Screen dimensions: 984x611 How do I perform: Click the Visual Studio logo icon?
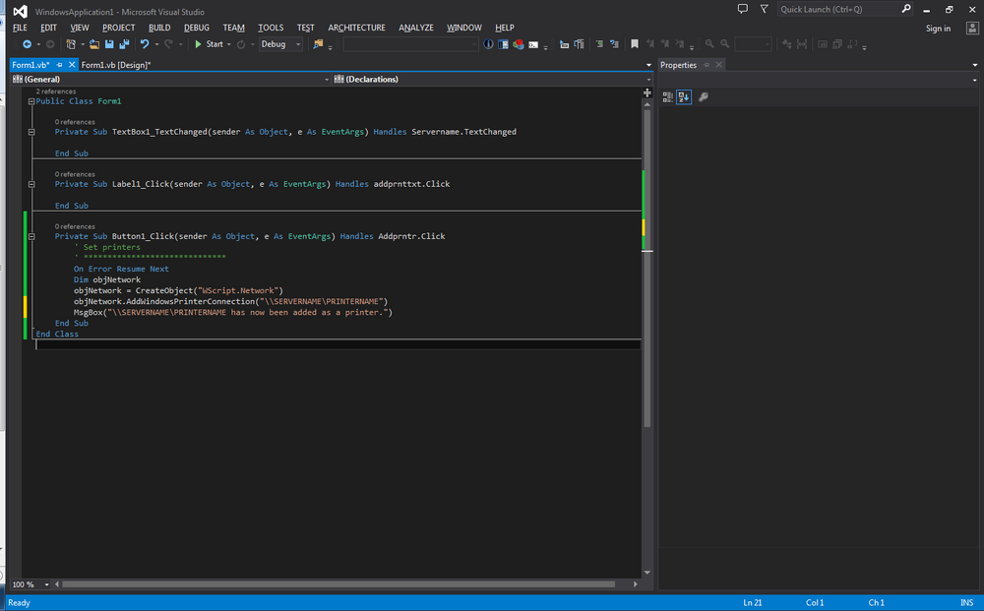20,11
